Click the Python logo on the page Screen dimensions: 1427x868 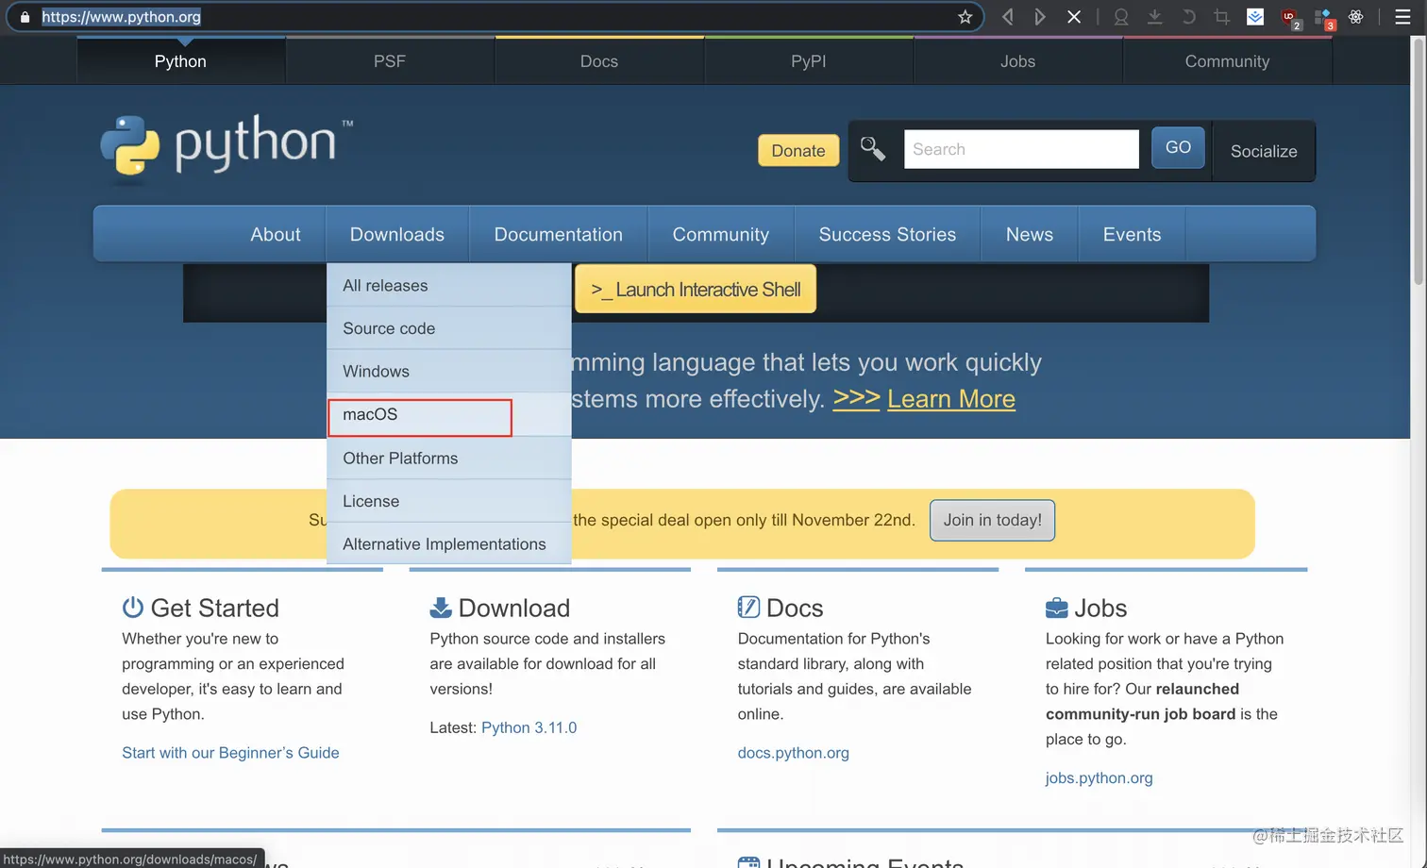click(227, 146)
